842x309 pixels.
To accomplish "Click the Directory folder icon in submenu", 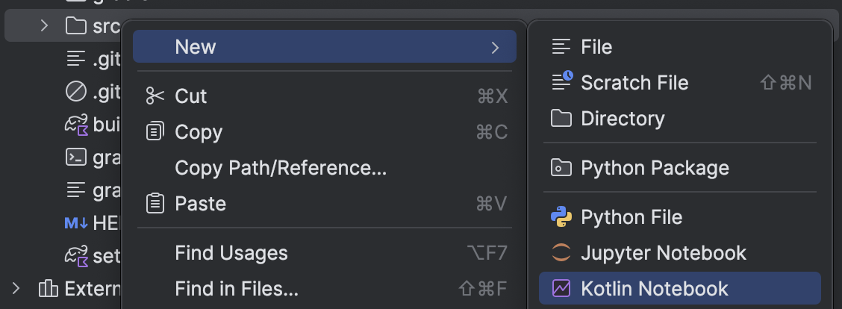I will click(x=561, y=118).
